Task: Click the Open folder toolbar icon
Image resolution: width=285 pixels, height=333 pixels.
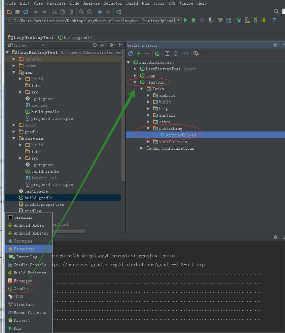Action: [9, 12]
